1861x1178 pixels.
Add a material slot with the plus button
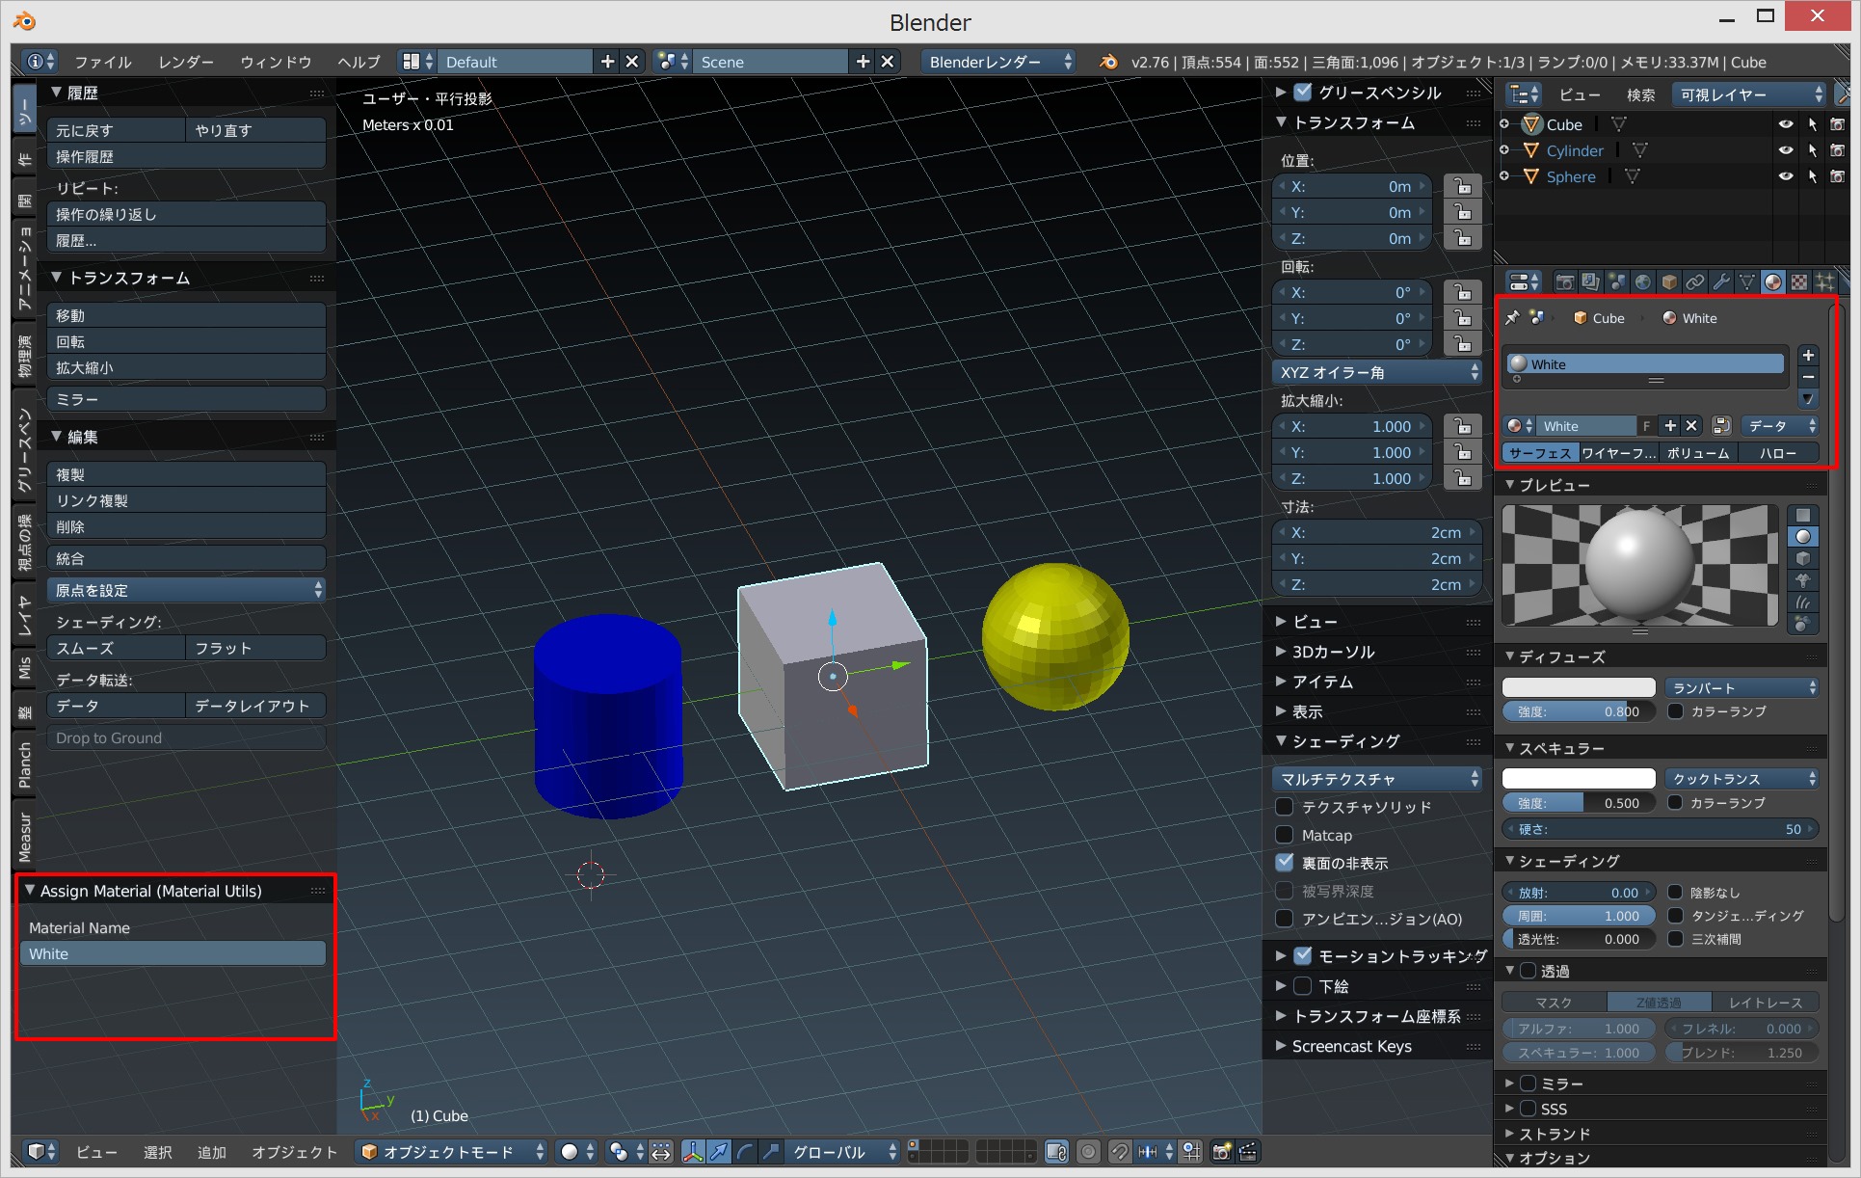coord(1808,356)
